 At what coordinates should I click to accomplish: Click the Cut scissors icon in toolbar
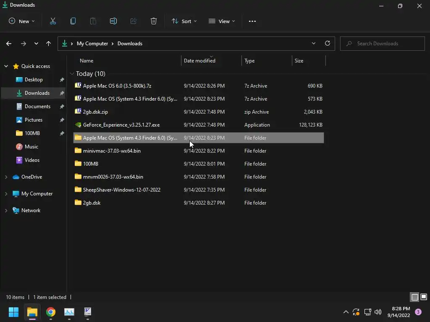point(52,21)
